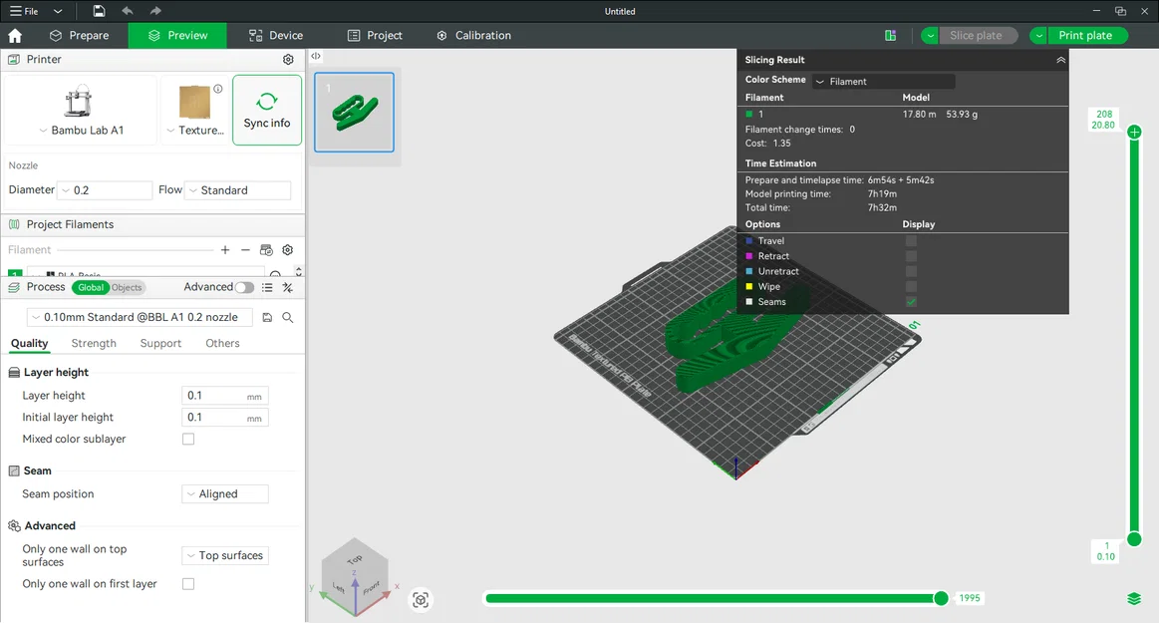Click the green plate layout icon
Screen dimensions: 1159x623
click(891, 36)
